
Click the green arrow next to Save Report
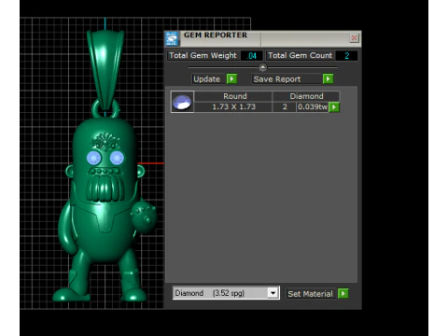coord(328,79)
